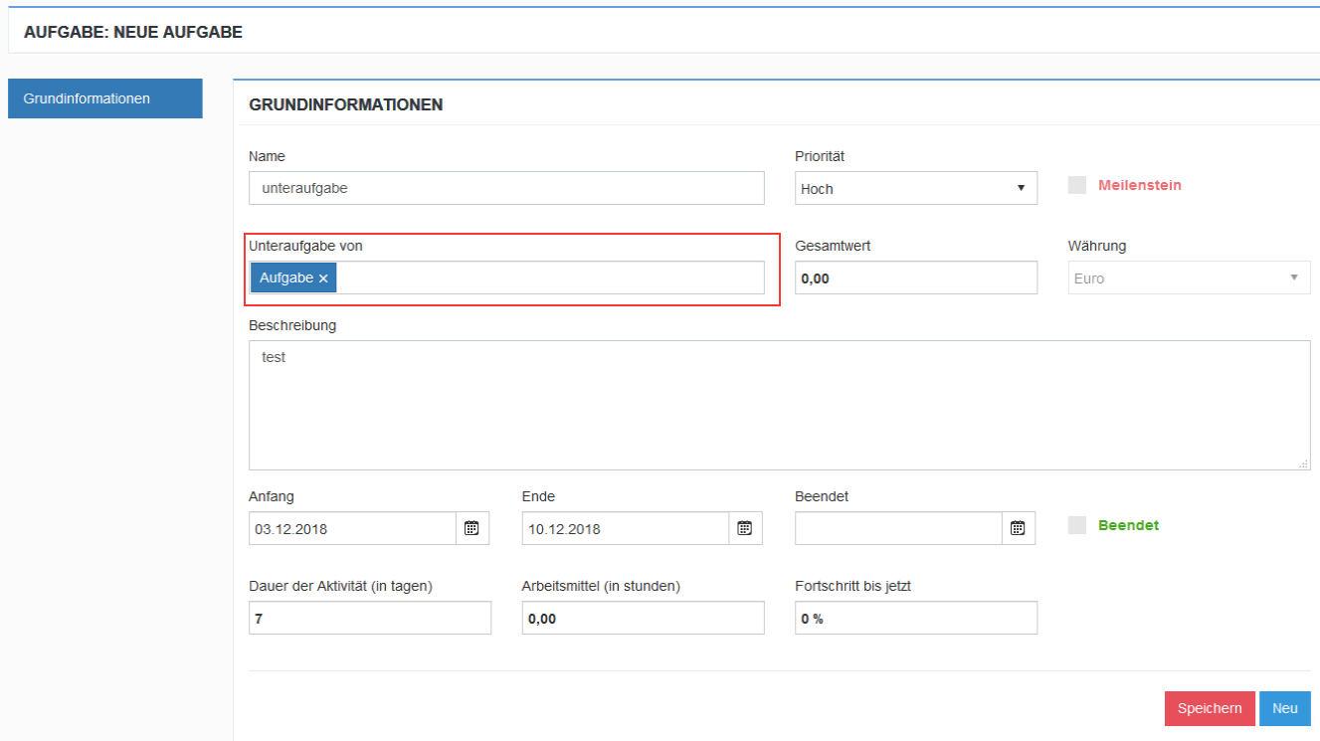Click the Beschreibung text area
1320x741 pixels.
[779, 405]
